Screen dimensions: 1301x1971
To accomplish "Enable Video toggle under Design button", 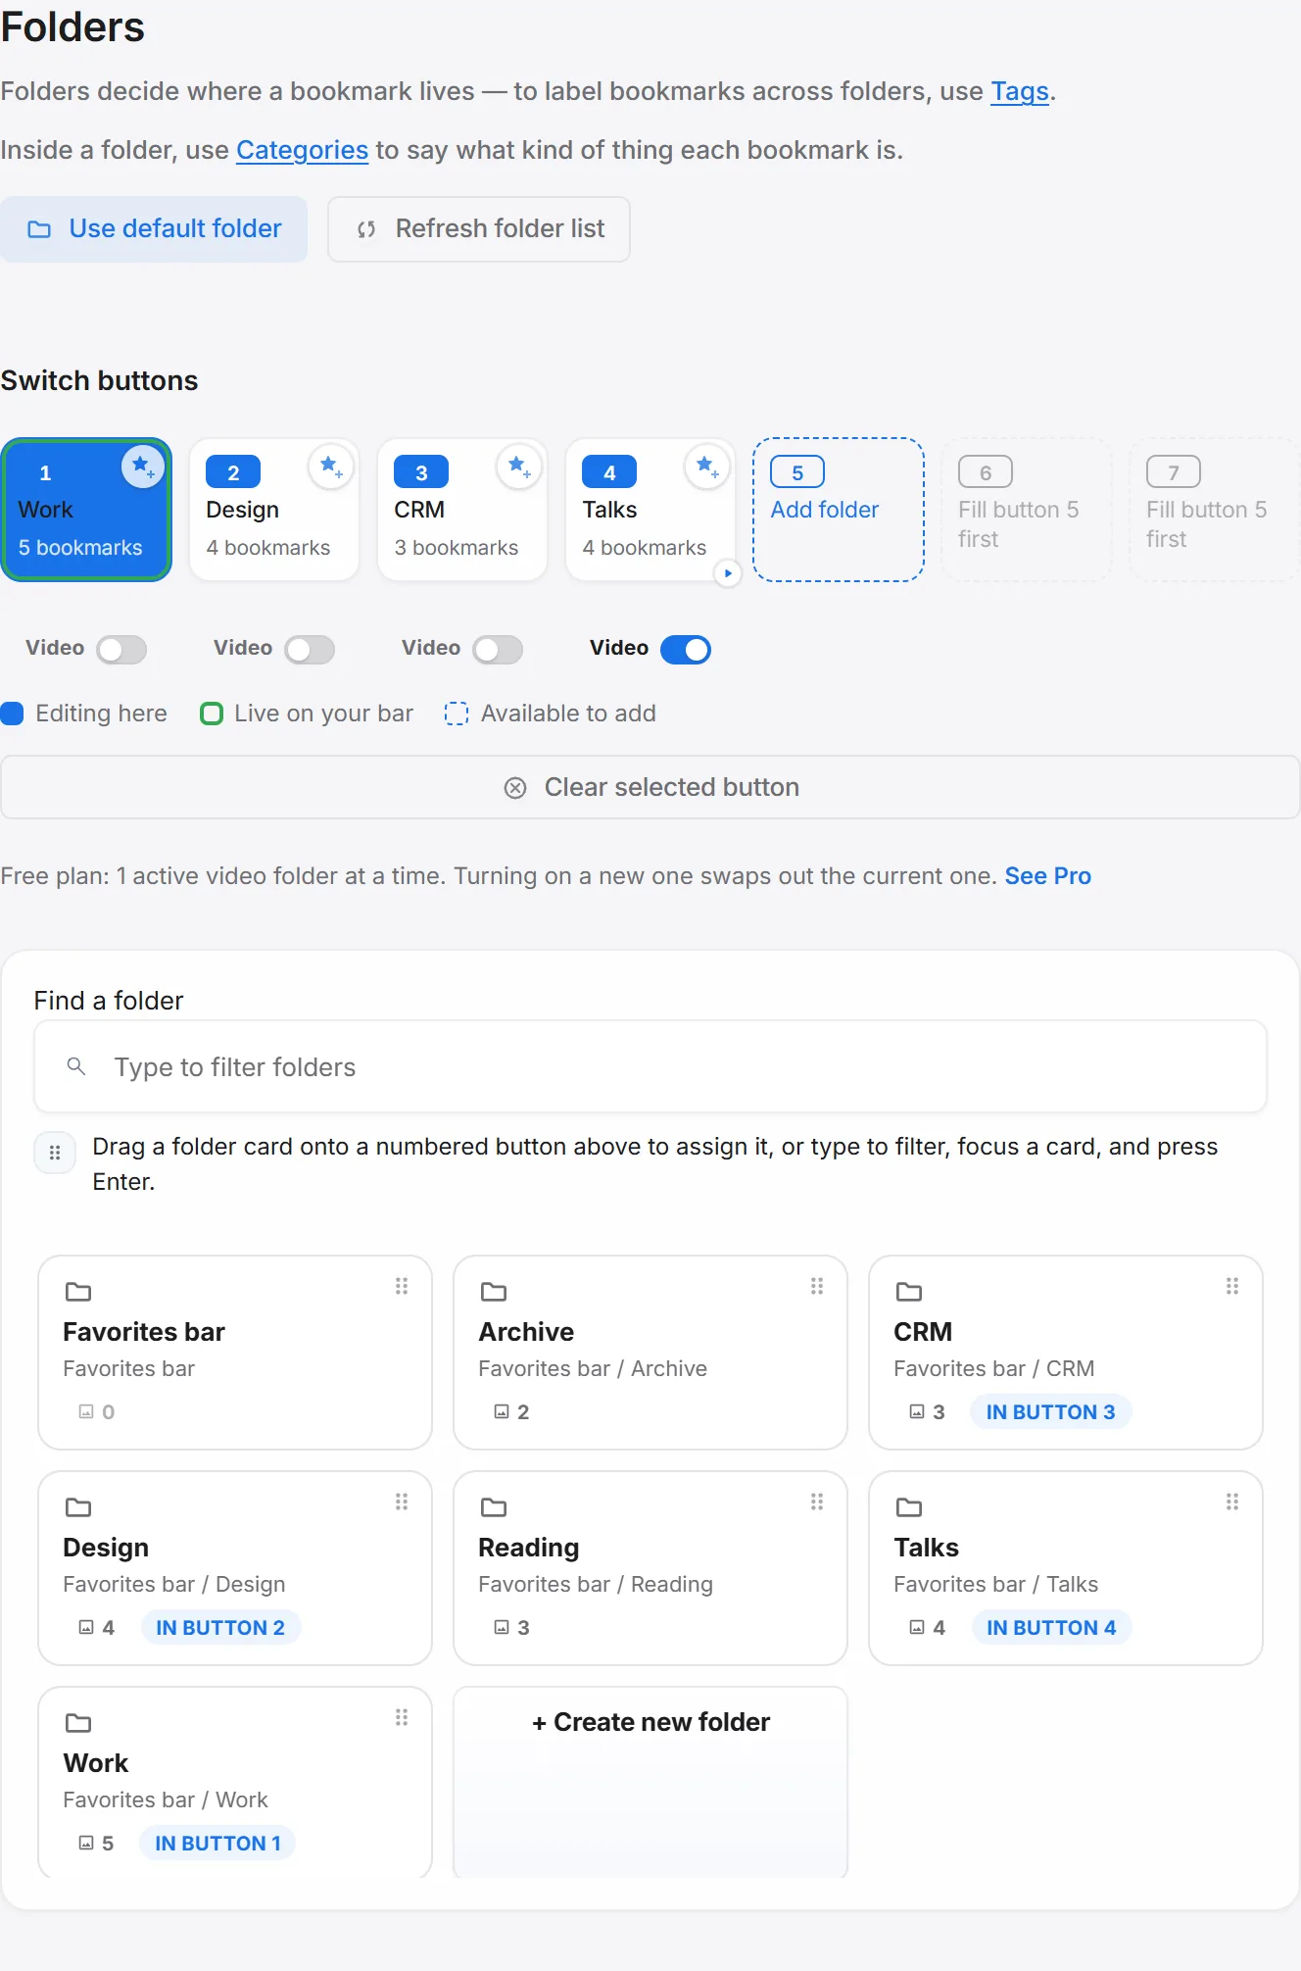I will (x=310, y=649).
